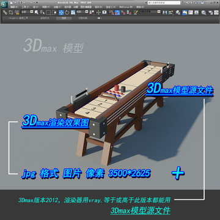220x220 pixels.
Task: Open the named selection sets dropdown
Action: (x=150, y=12)
